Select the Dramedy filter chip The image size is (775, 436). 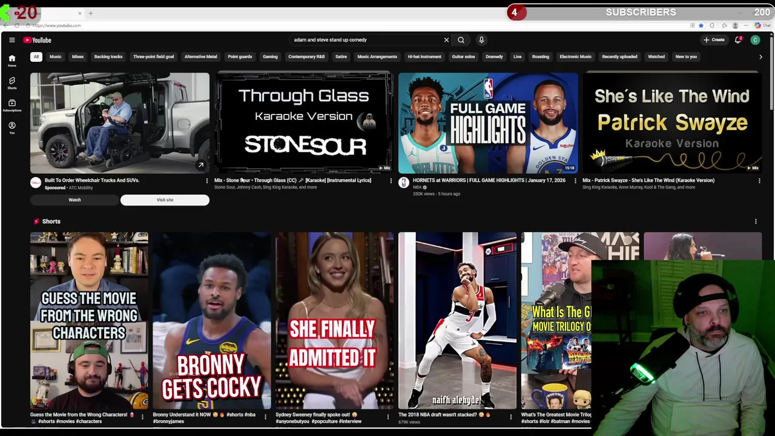coord(494,57)
